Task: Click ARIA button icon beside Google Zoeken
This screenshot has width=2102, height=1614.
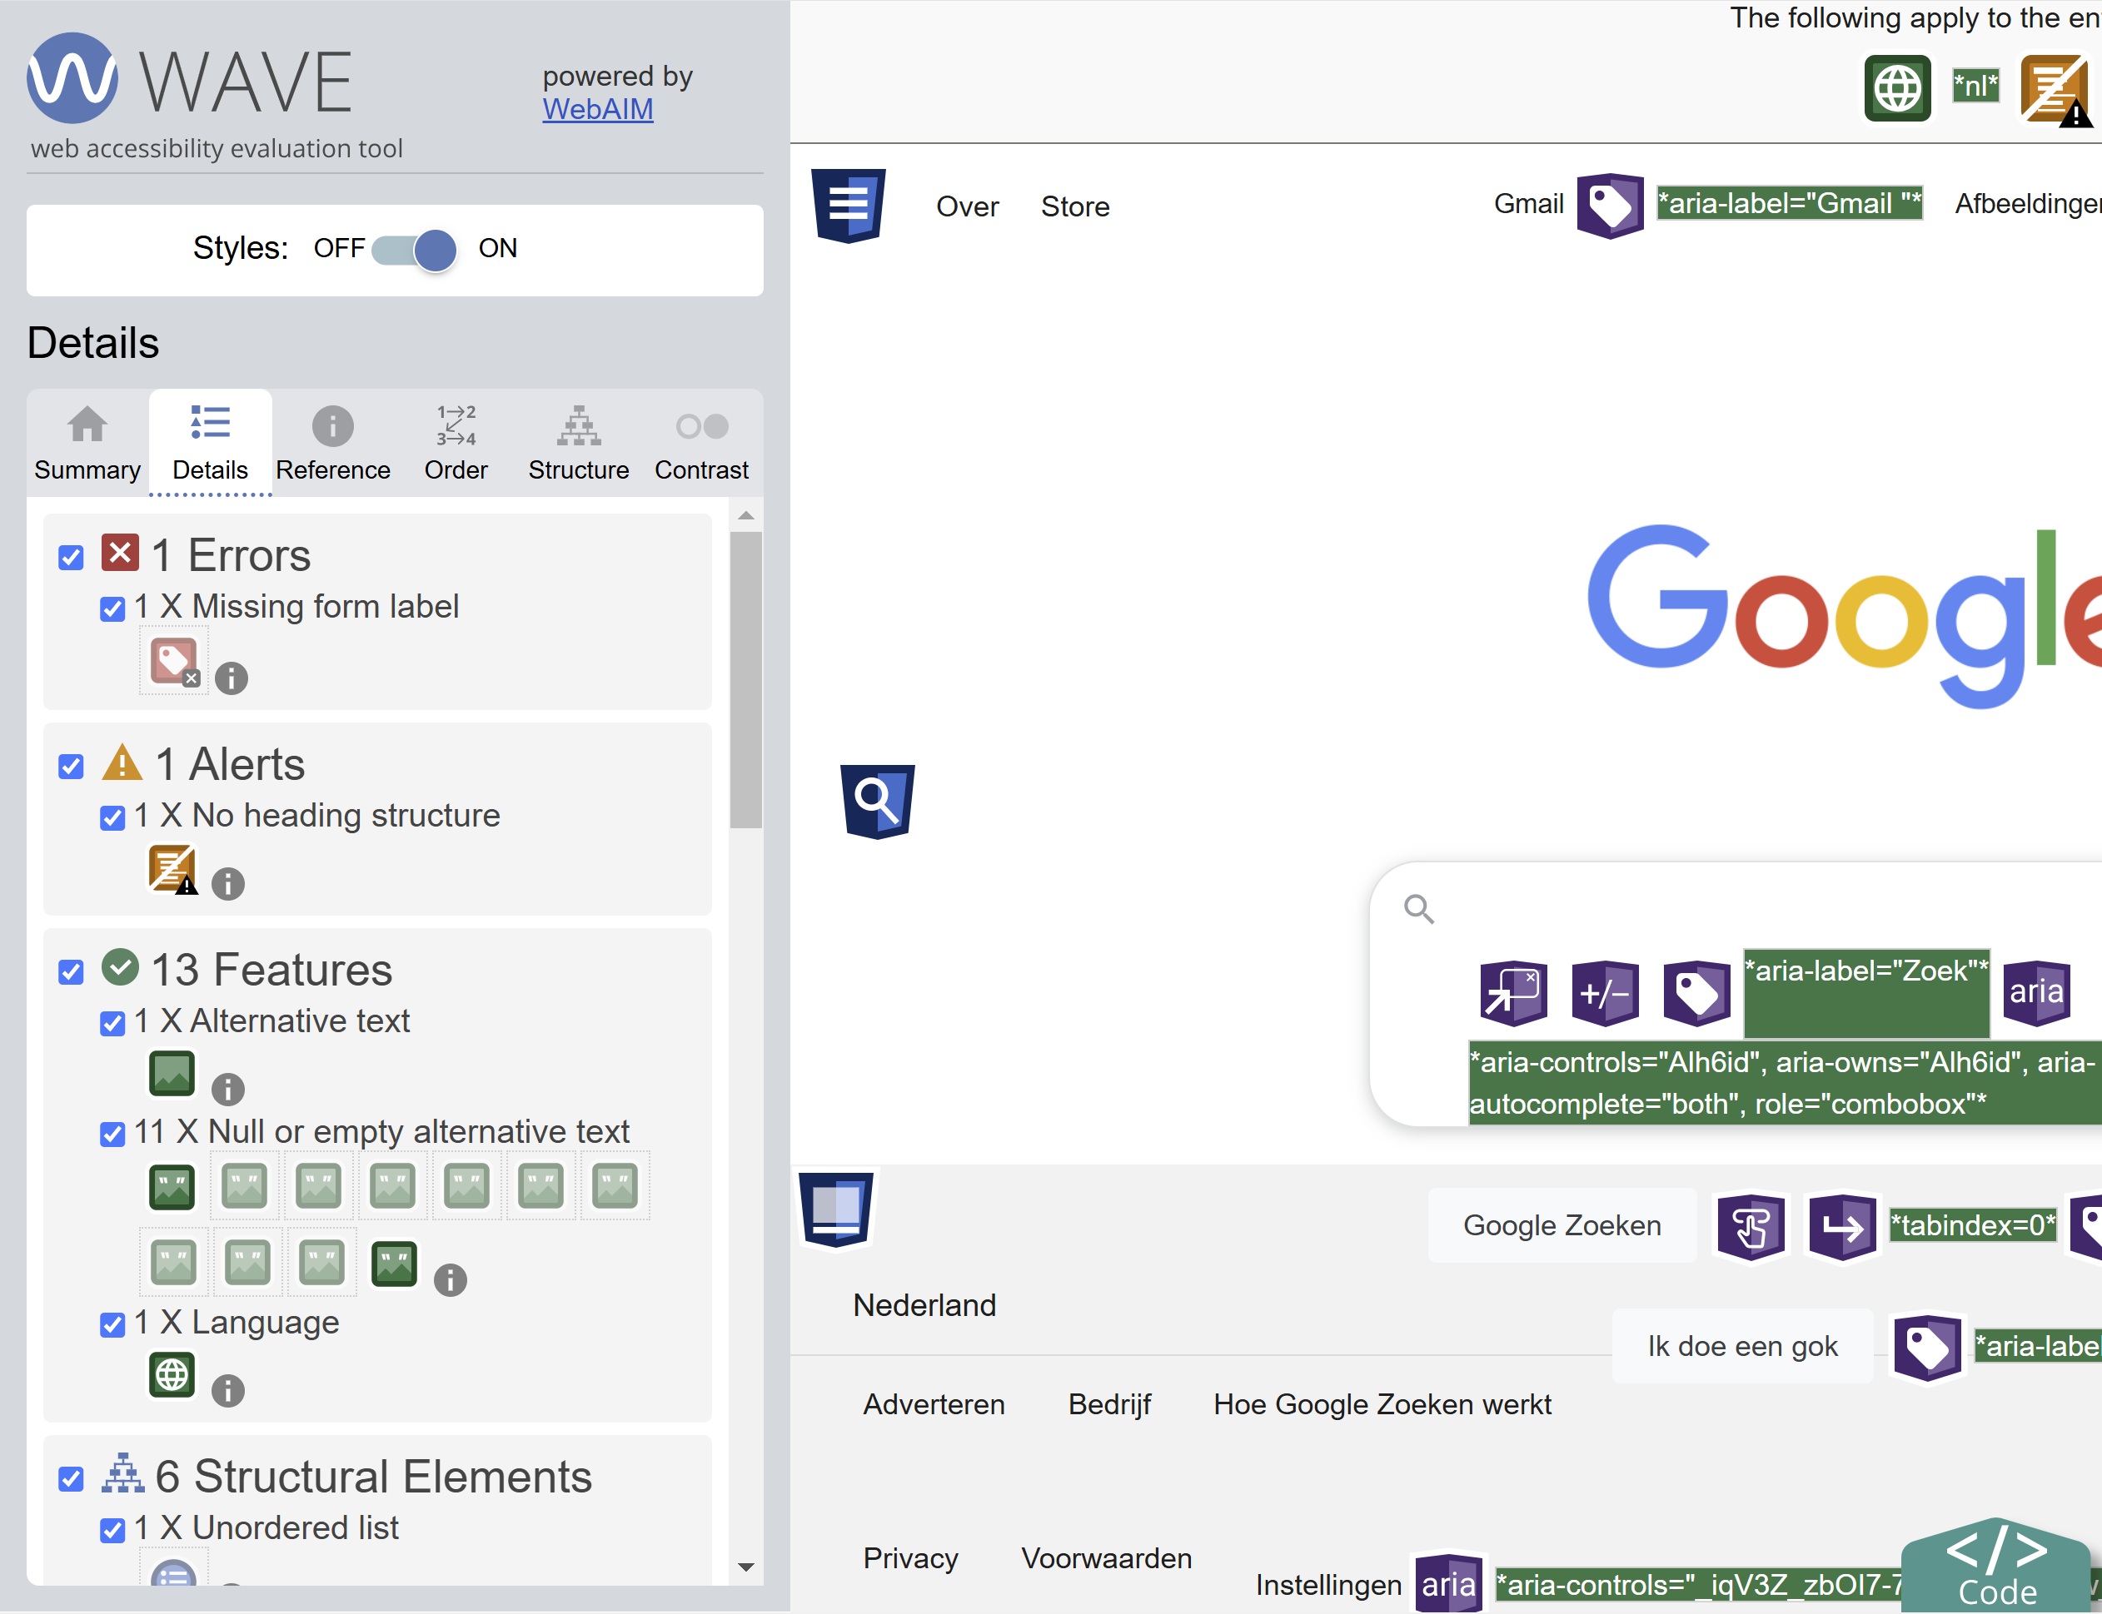Action: [1751, 1227]
